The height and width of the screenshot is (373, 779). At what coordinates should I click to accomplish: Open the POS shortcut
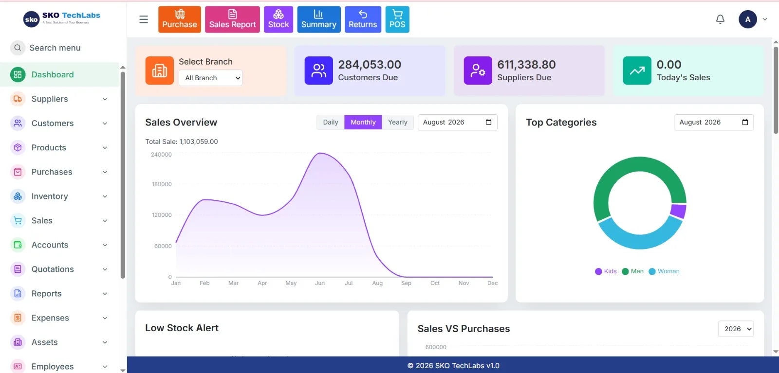point(397,19)
